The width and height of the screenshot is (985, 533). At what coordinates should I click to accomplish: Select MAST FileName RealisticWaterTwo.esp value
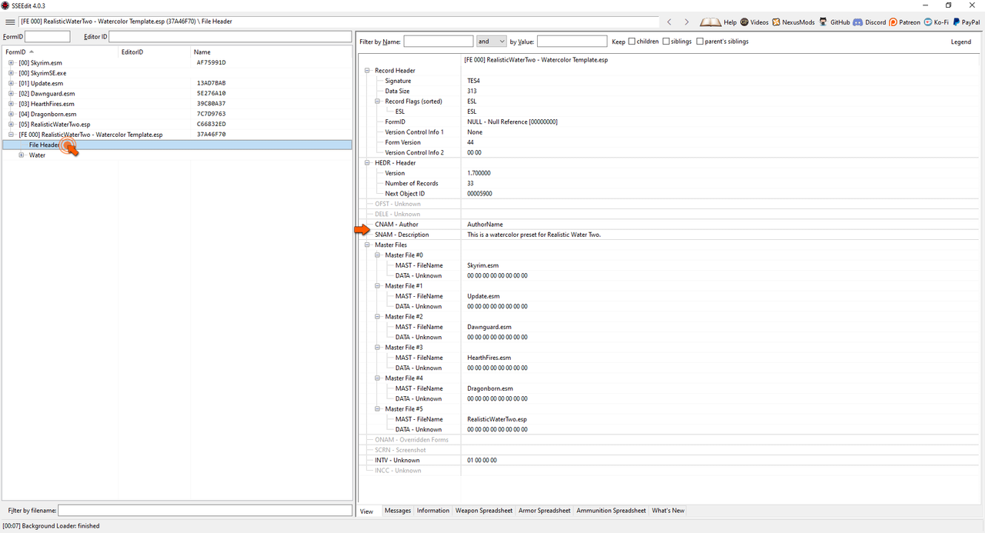pos(496,419)
